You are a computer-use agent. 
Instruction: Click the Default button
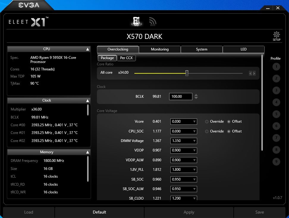tap(100, 212)
